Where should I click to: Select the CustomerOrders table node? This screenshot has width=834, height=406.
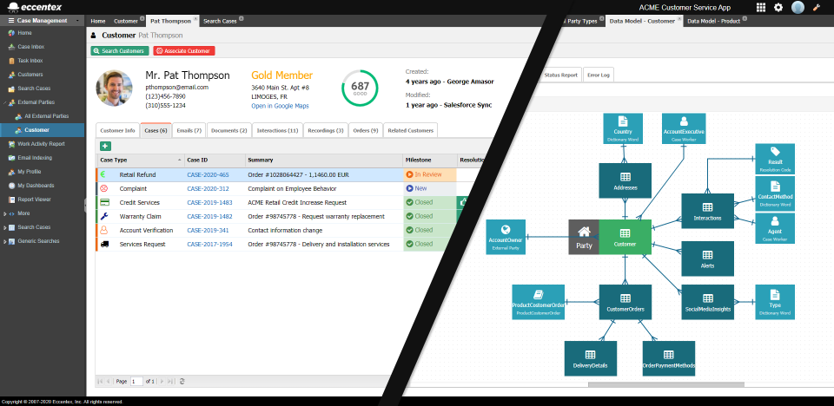click(x=625, y=302)
